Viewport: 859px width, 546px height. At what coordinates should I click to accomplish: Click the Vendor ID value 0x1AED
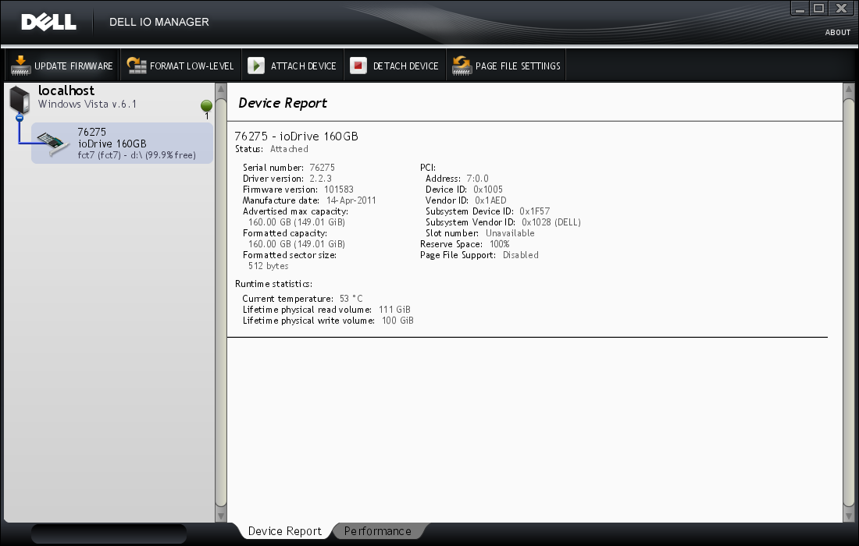point(490,200)
